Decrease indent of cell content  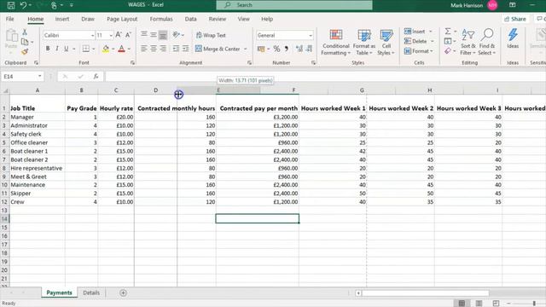(x=176, y=49)
